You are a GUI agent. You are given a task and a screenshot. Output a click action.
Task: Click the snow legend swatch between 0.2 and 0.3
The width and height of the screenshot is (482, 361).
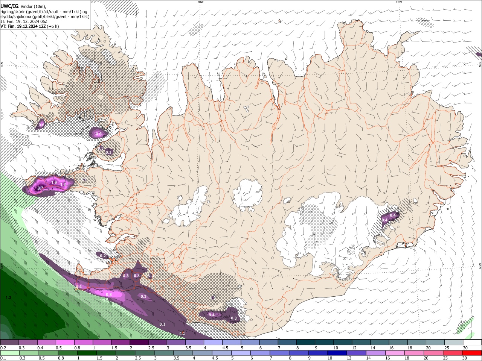coord(10,343)
